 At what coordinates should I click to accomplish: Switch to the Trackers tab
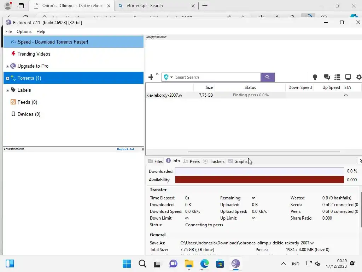click(x=214, y=161)
